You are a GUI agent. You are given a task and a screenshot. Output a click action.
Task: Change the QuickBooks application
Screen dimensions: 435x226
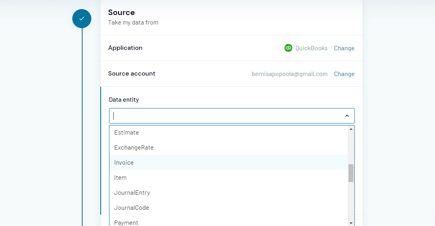(344, 48)
